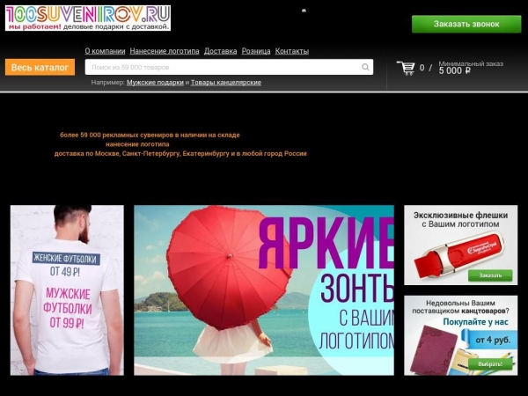This screenshot has height=396, width=528.
Task: Open Весь каталог menu
Action: coord(40,68)
